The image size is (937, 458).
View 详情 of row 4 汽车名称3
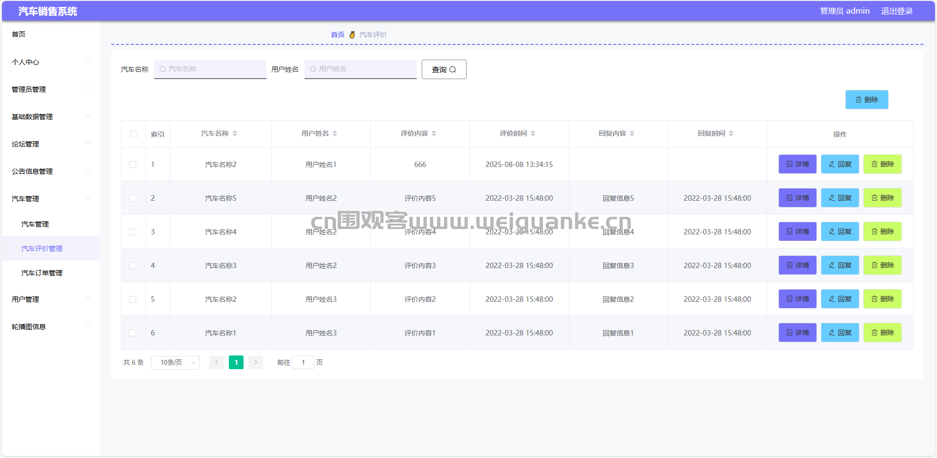(797, 265)
